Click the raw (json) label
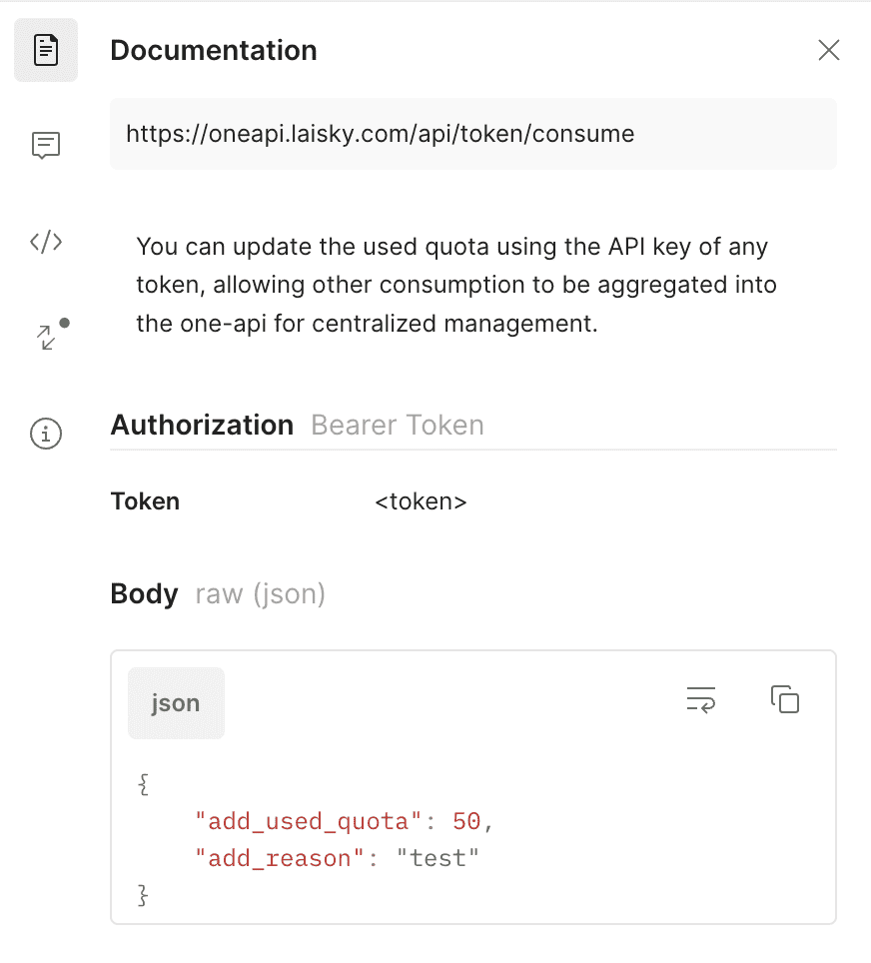The height and width of the screenshot is (963, 871). tap(261, 594)
